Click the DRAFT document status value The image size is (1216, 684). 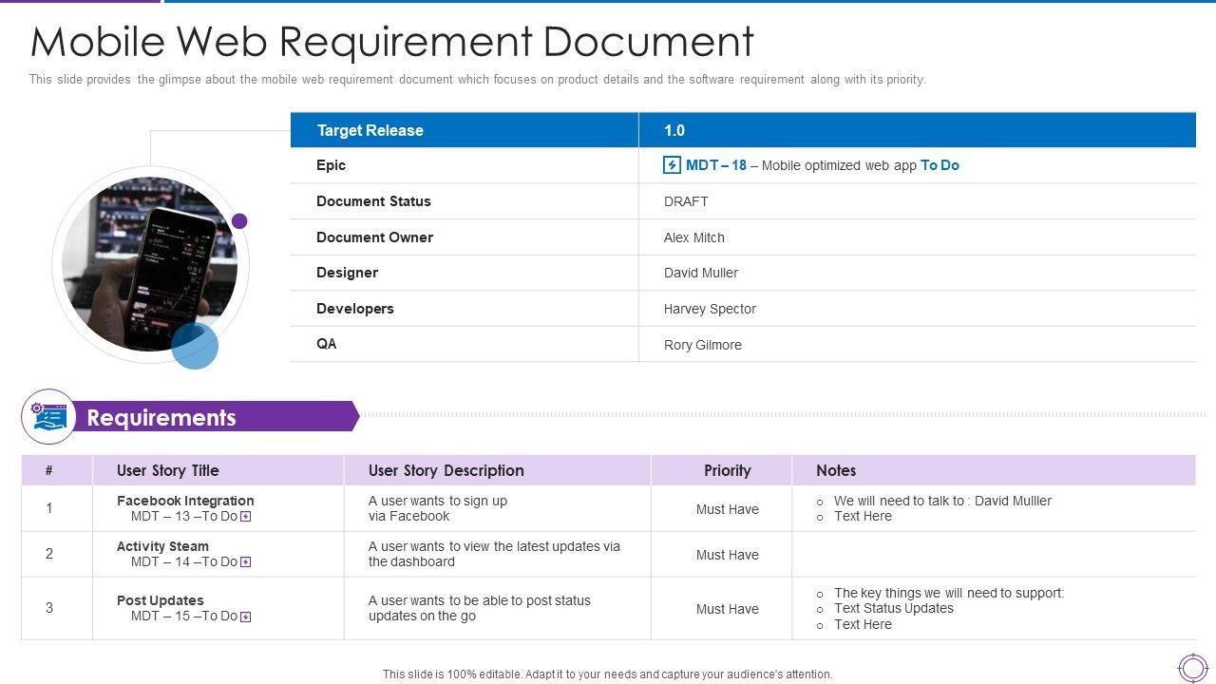(686, 201)
